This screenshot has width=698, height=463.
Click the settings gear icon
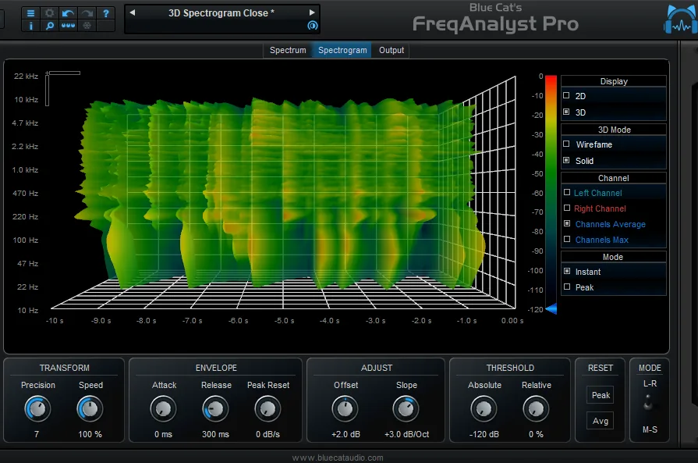pos(49,13)
